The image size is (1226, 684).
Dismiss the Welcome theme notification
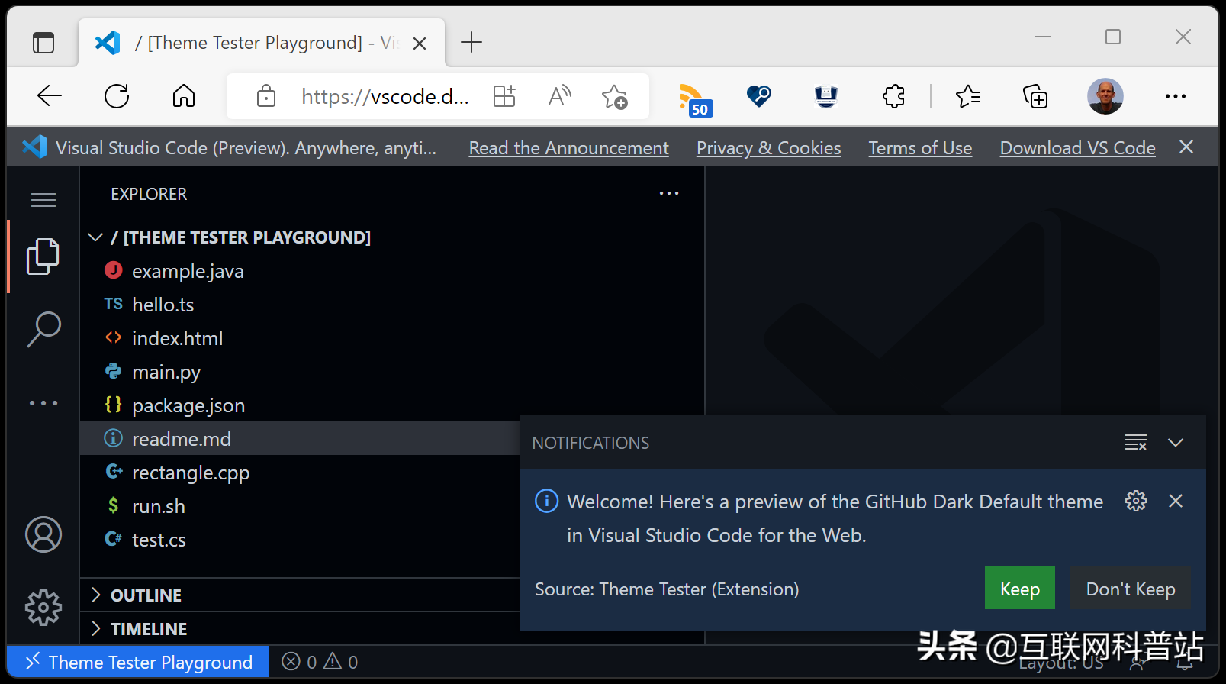coord(1176,501)
